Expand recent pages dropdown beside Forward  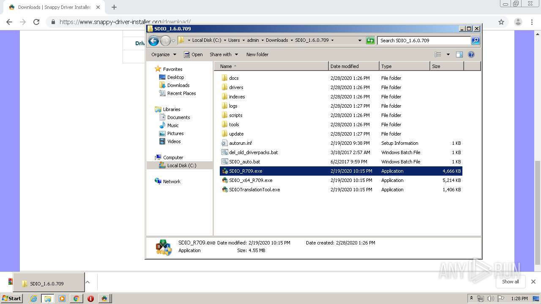[173, 41]
